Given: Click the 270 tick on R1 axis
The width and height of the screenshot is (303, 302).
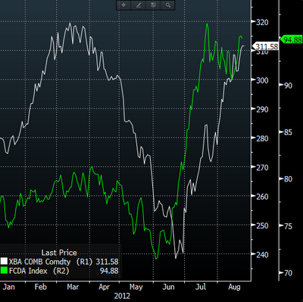Looking at the screenshot, I should (262, 168).
